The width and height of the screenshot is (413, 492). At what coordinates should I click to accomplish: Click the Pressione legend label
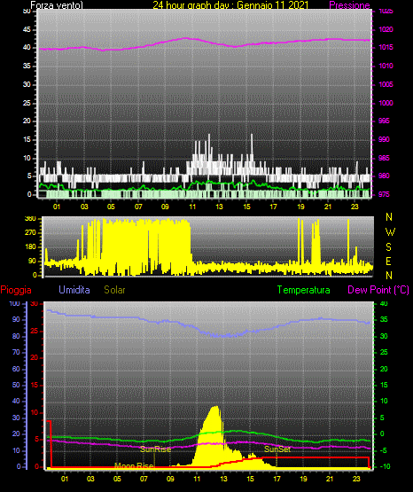tap(349, 5)
